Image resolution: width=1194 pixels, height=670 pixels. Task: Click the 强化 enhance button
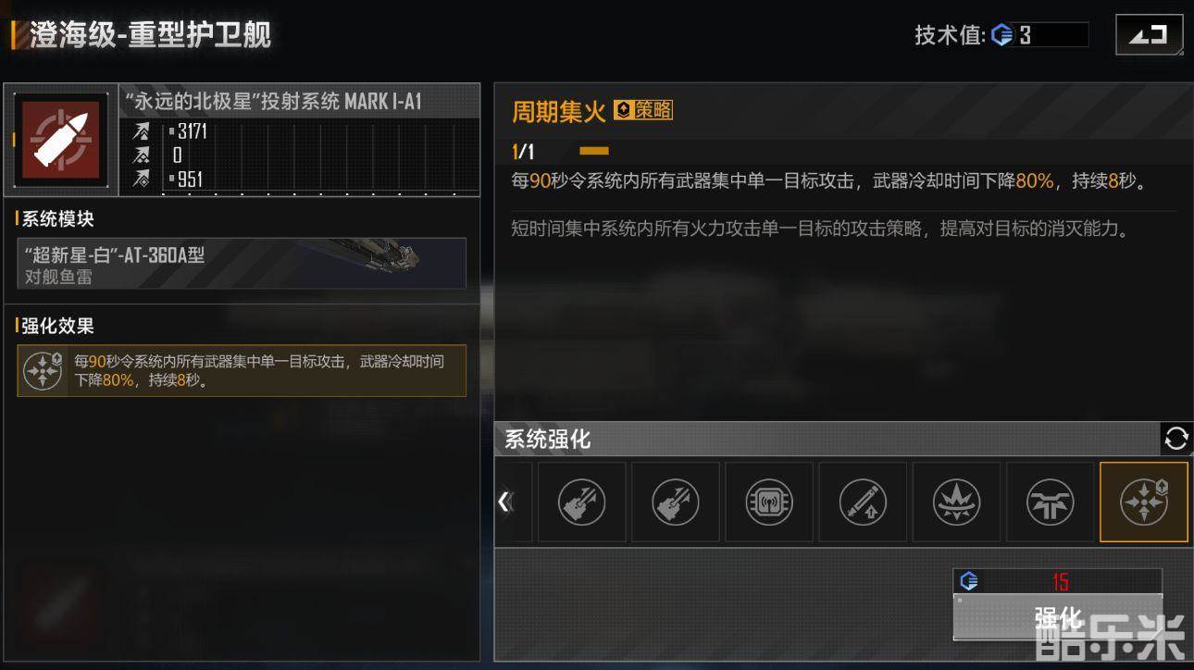coord(1057,616)
